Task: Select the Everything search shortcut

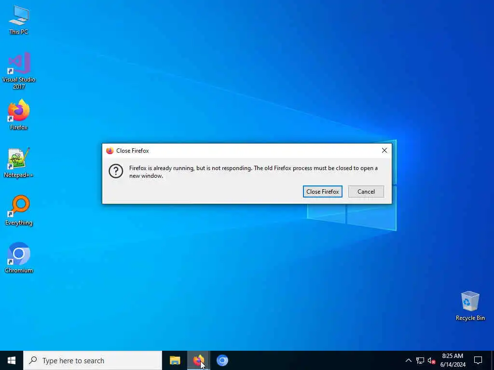Action: (x=19, y=211)
